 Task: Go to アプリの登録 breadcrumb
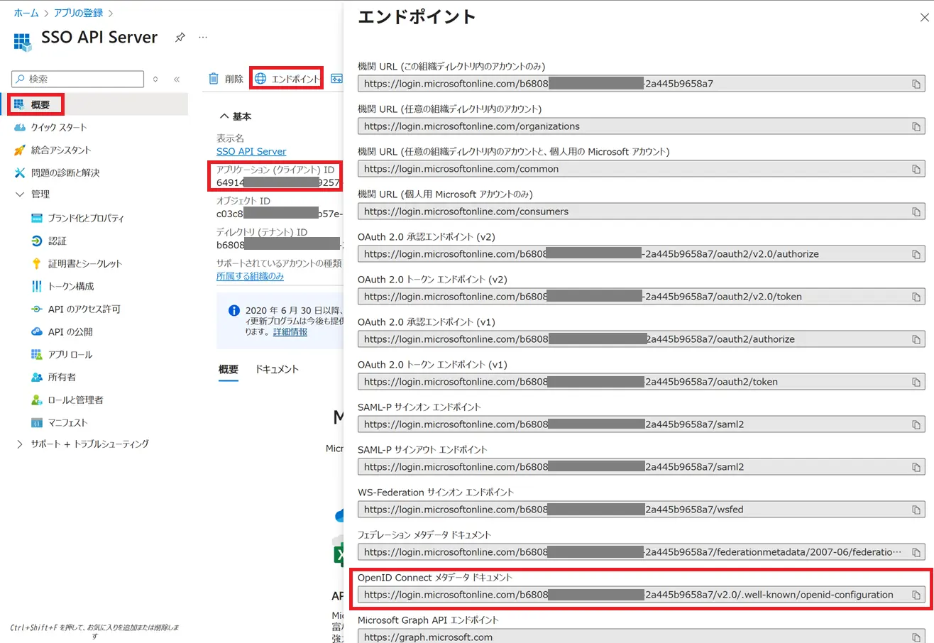(x=79, y=13)
